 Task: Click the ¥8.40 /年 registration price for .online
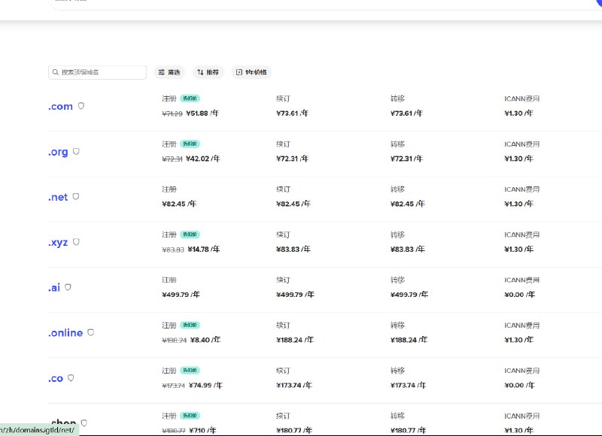coord(205,340)
